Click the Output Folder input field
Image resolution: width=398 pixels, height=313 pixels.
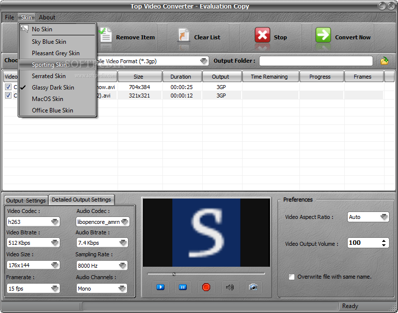point(316,61)
